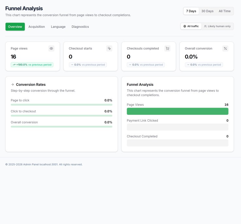Click the percent icon in Overall conversion card
The width and height of the screenshot is (241, 224).
coord(225,48)
